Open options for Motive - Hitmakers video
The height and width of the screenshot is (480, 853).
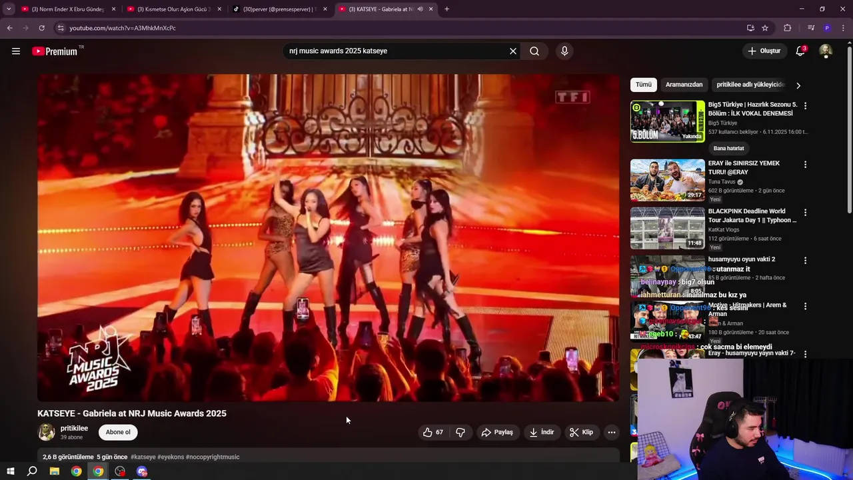click(805, 306)
